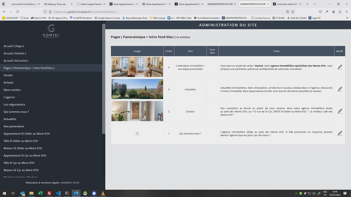Open Visual Studio Code from the taskbar

[58, 193]
